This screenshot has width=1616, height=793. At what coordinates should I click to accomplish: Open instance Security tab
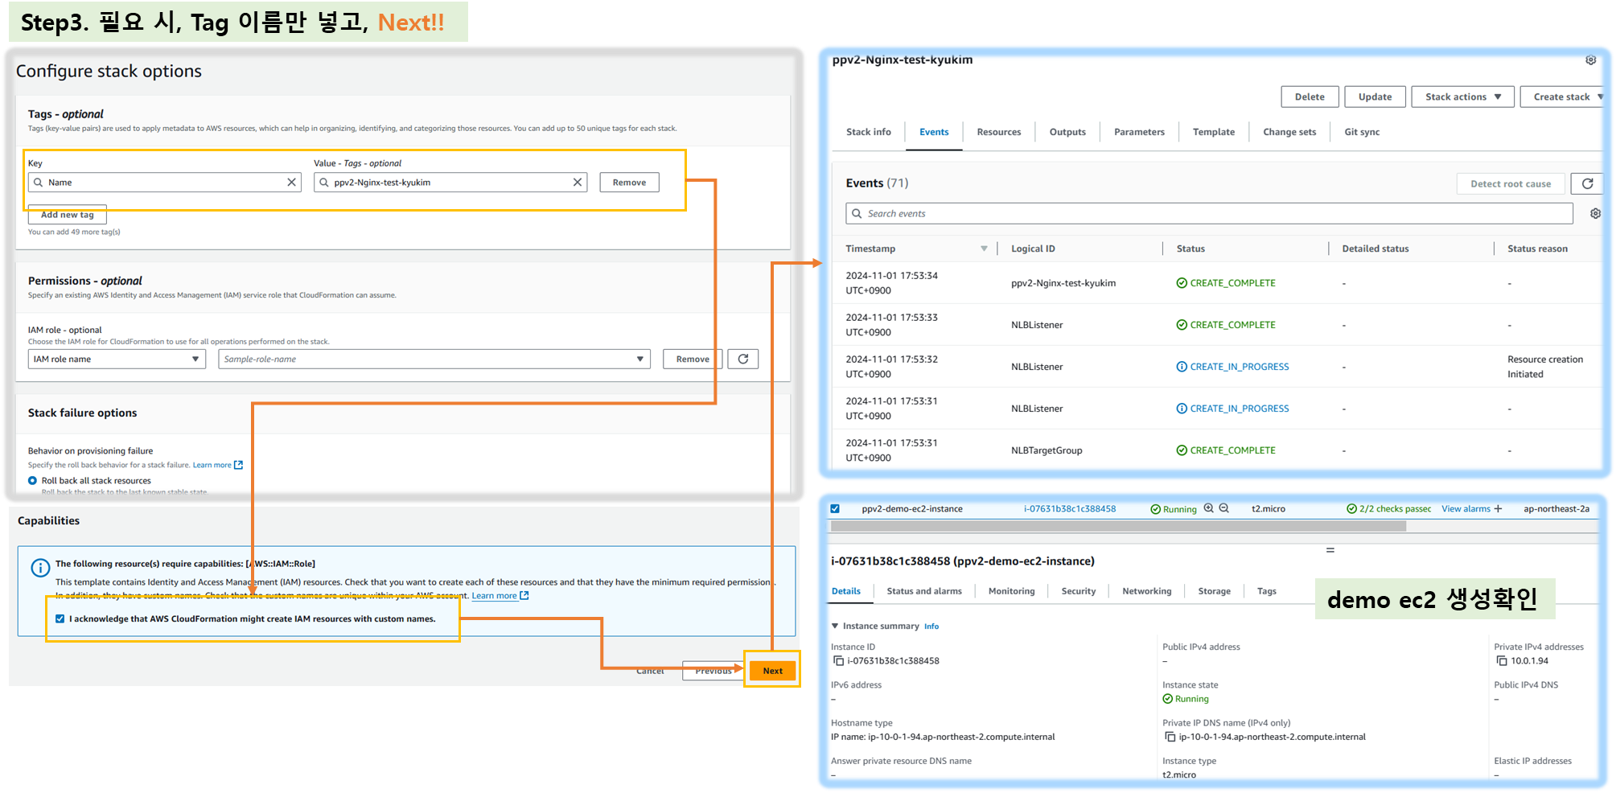pyautogui.click(x=1078, y=591)
